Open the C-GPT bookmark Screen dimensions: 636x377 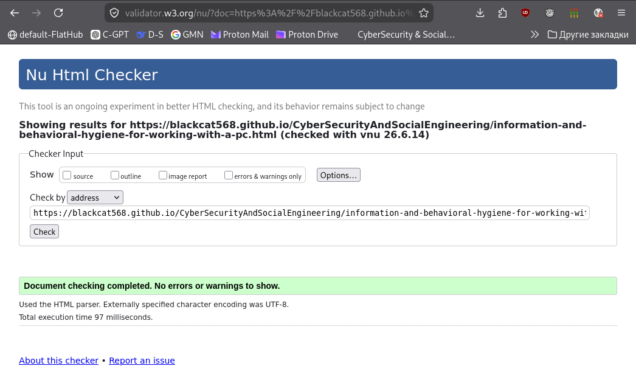pos(109,35)
